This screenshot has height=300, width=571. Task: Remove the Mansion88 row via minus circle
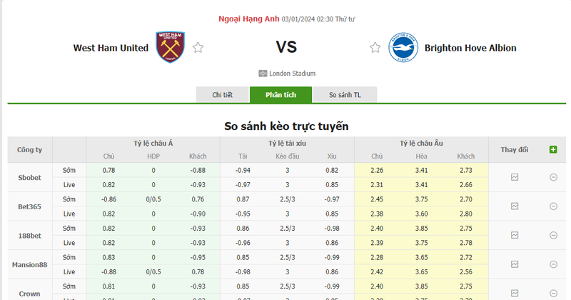553,264
